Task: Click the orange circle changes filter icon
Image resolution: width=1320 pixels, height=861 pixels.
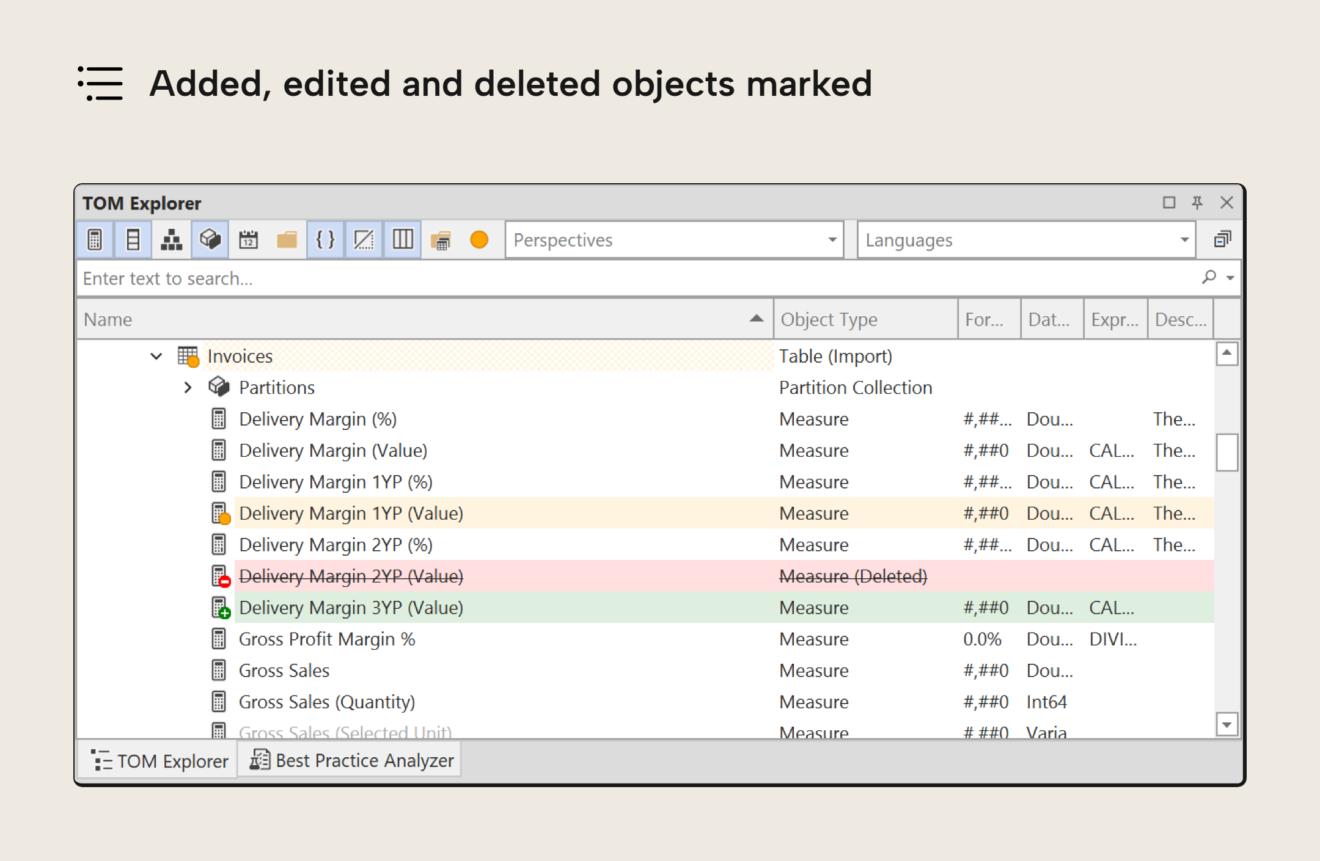Action: pyautogui.click(x=479, y=239)
